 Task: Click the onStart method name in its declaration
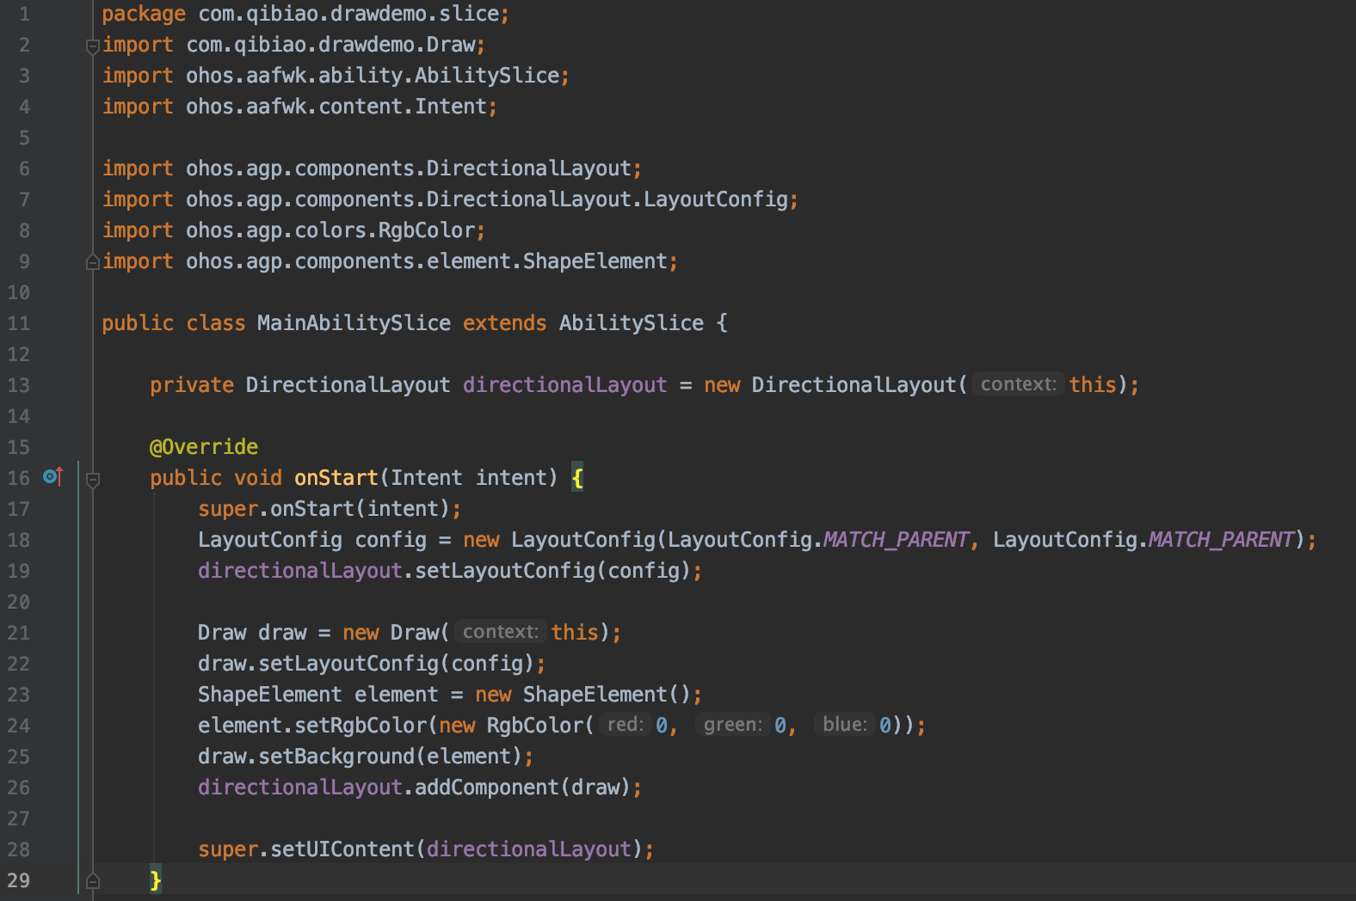(336, 478)
